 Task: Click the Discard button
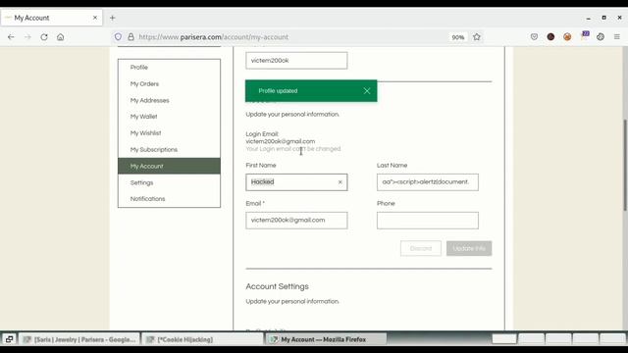pyautogui.click(x=421, y=248)
